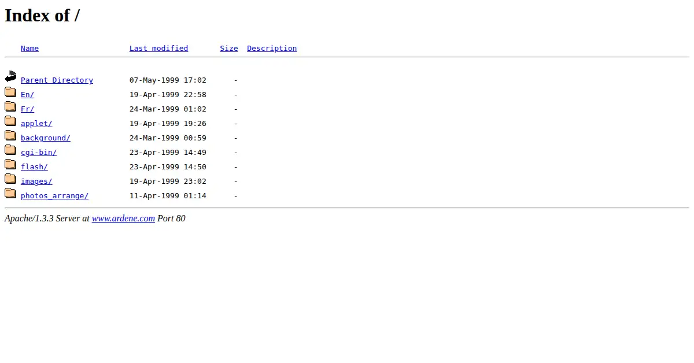Click the folder icon beside background/
Screen dimensions: 694x363
pos(10,135)
